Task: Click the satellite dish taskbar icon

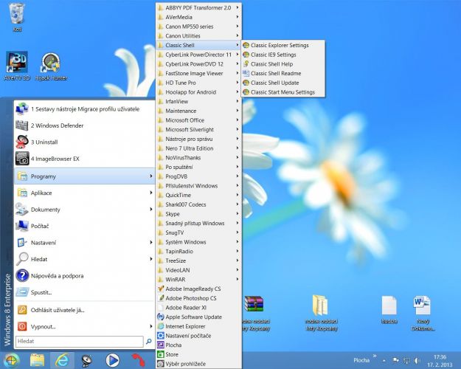Action: coord(86,360)
